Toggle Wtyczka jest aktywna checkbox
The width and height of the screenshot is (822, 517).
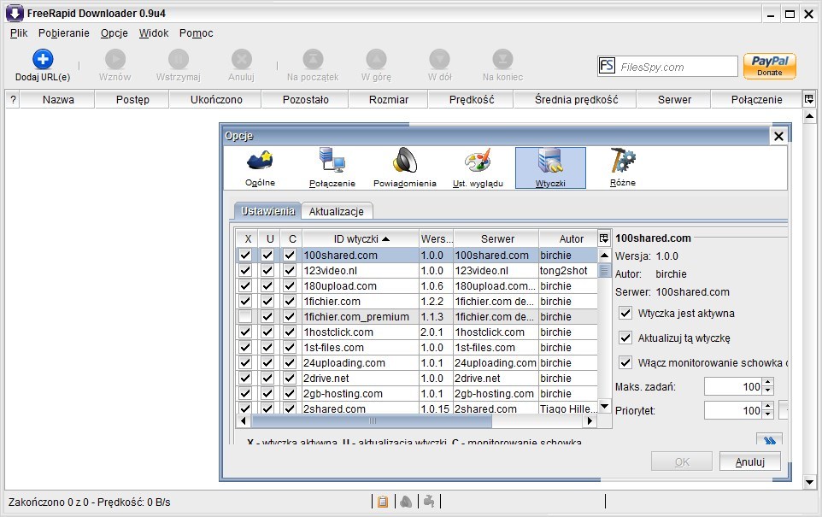click(625, 313)
